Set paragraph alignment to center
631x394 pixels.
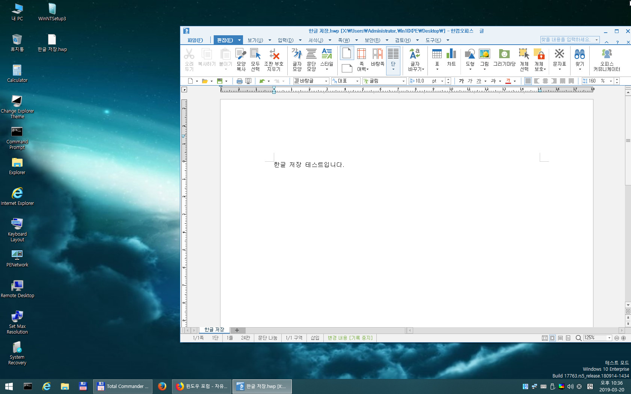(x=545, y=81)
